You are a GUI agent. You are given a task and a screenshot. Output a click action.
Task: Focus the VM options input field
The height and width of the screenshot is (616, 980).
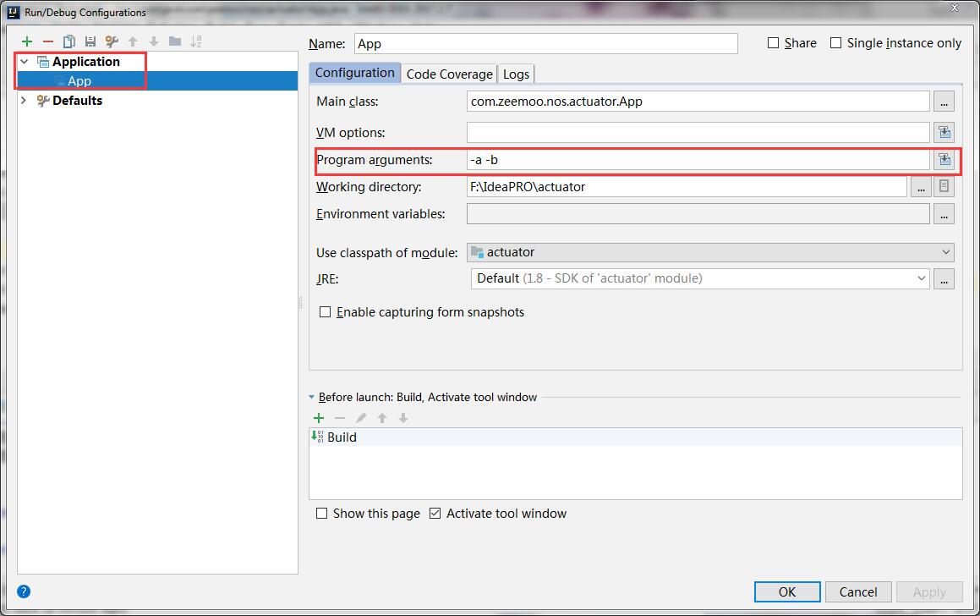pos(698,133)
